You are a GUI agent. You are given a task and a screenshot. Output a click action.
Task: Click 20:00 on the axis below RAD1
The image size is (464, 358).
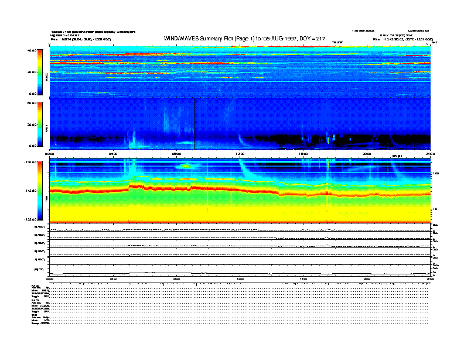367,154
